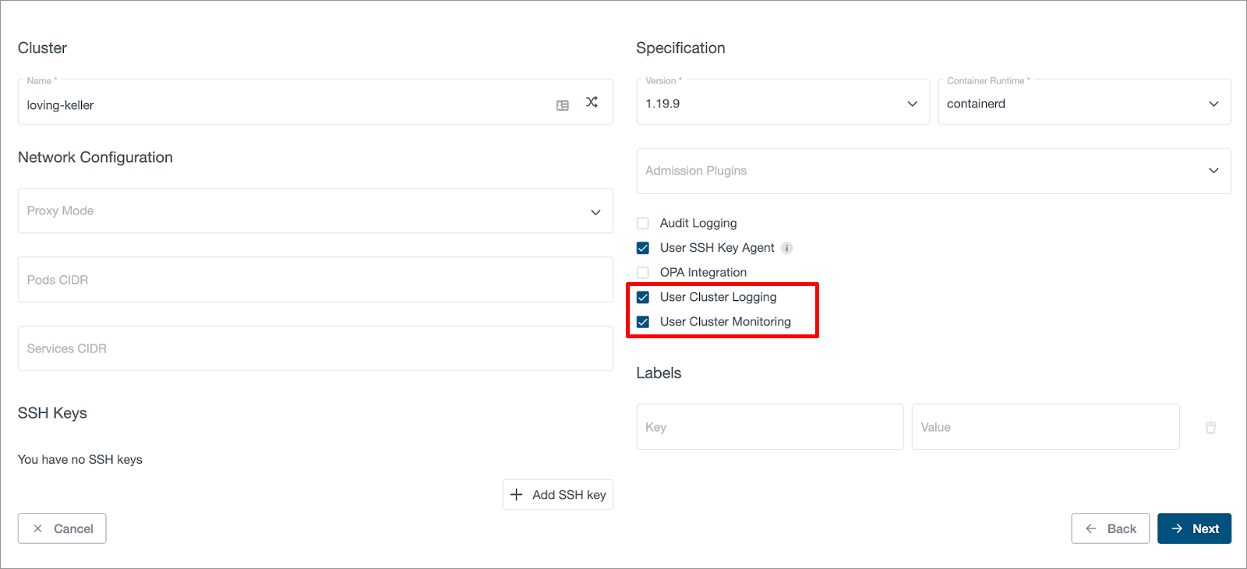
Task: Click the info icon beside User SSH Key Agent
Action: tap(787, 248)
